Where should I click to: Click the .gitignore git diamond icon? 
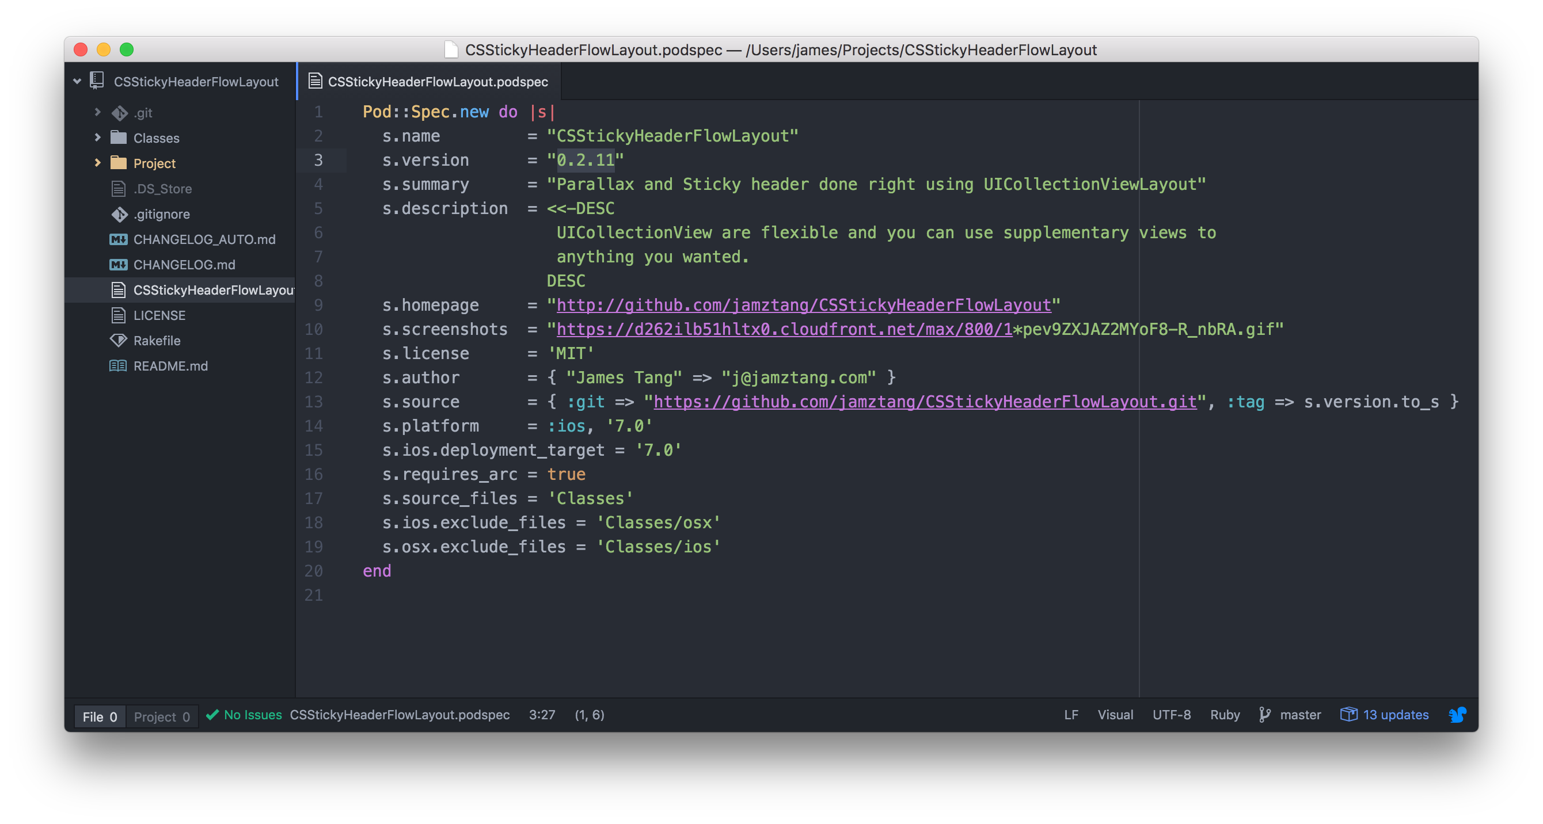tap(119, 214)
